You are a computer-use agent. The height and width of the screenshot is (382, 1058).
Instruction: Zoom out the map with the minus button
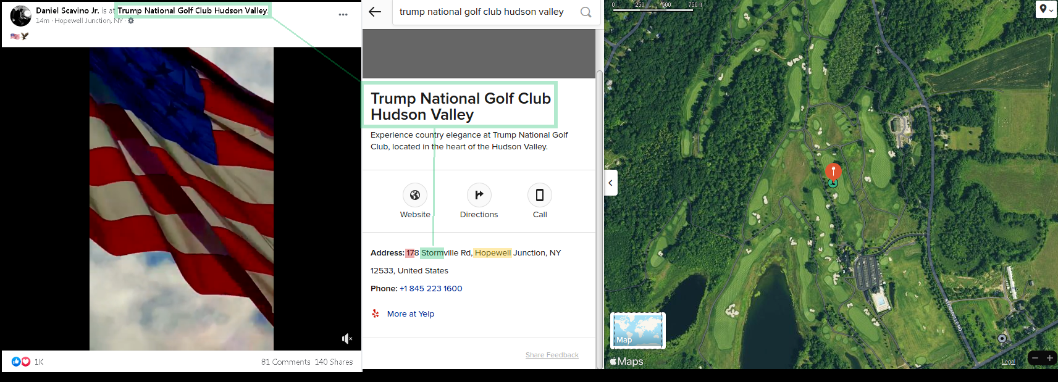(1035, 358)
